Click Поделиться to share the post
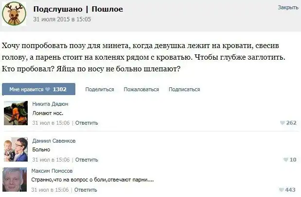This screenshot has width=301, height=197. coord(99,89)
